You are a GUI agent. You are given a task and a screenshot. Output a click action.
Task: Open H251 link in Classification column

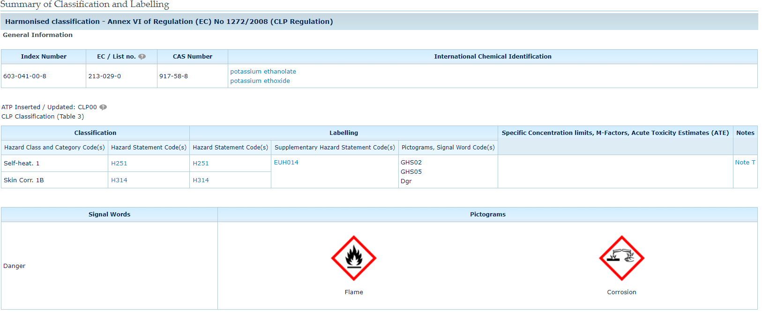click(x=119, y=163)
